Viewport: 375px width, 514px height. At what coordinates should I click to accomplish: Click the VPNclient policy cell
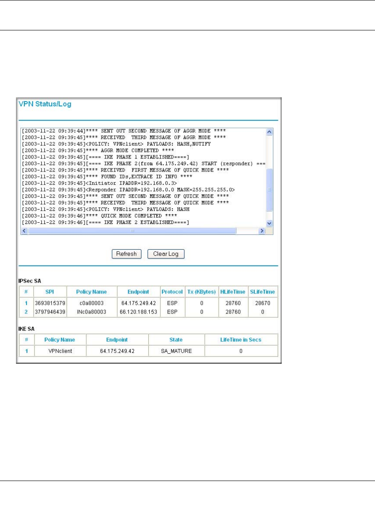(x=60, y=351)
